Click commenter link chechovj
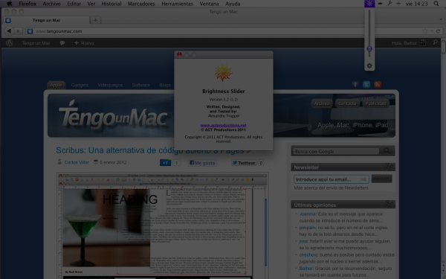 [x=308, y=254]
